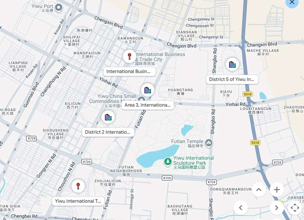Pan the map up with the chevron

point(259,190)
